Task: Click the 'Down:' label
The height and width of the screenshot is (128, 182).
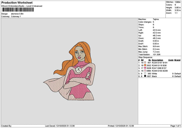Action: click(x=141, y=38)
